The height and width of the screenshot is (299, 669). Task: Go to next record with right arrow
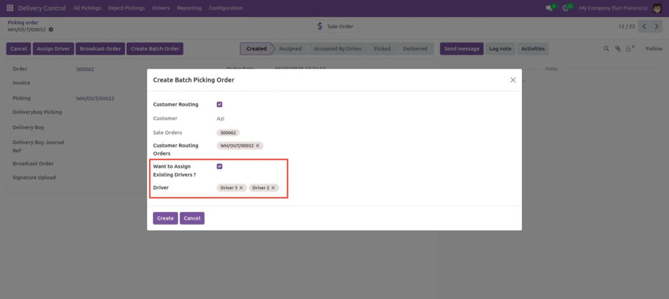pos(657,27)
